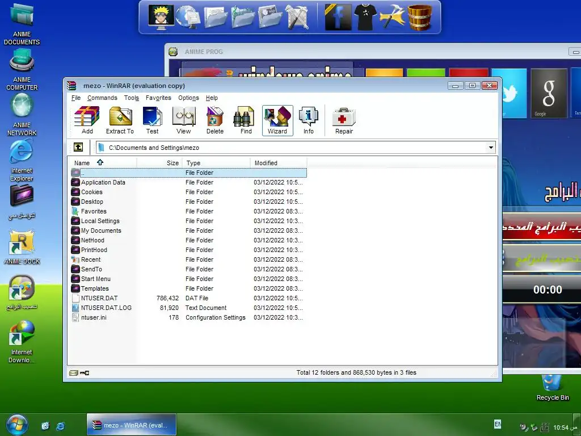Click the Naruto monitor icon in dock
The height and width of the screenshot is (436, 581).
[x=161, y=17]
